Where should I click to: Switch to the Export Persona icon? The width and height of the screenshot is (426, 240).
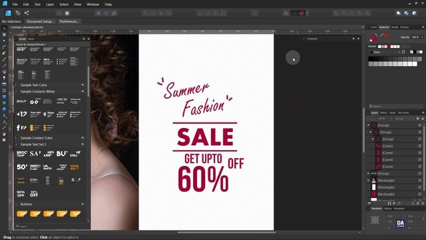pyautogui.click(x=27, y=13)
